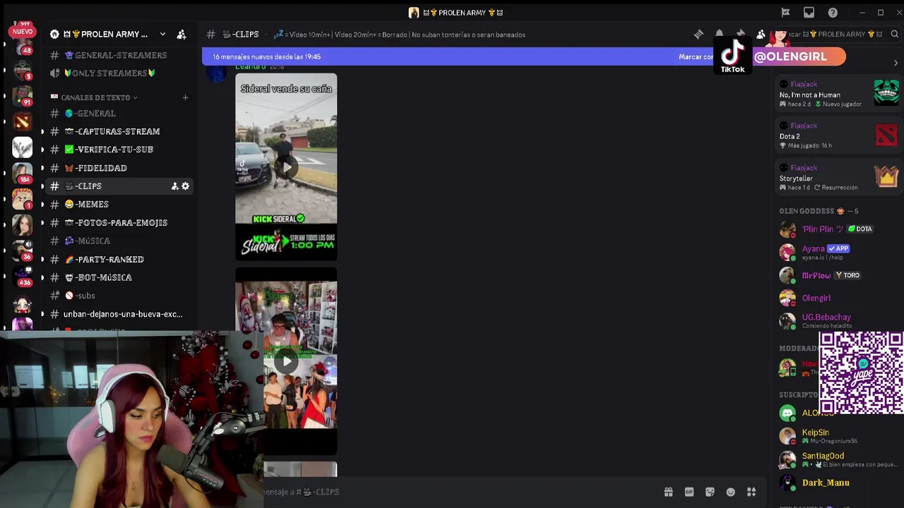The height and width of the screenshot is (508, 904).
Task: Search field for PROLEN ARMY server
Action: click(837, 34)
